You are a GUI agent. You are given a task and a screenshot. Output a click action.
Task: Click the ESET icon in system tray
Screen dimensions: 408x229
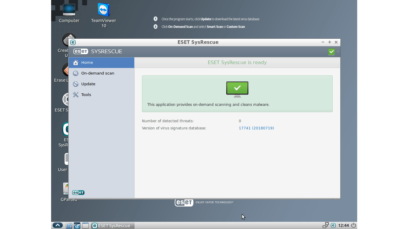click(333, 225)
